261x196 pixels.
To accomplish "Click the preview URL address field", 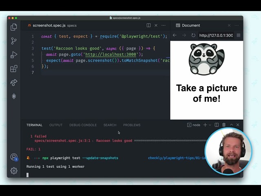I will (x=216, y=36).
